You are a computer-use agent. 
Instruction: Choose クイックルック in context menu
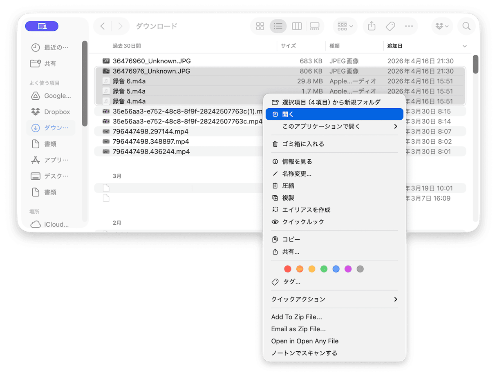[x=334, y=222]
